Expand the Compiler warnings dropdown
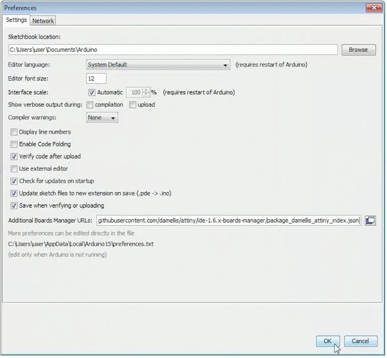Image resolution: width=387 pixels, height=358 pixels. (102, 117)
